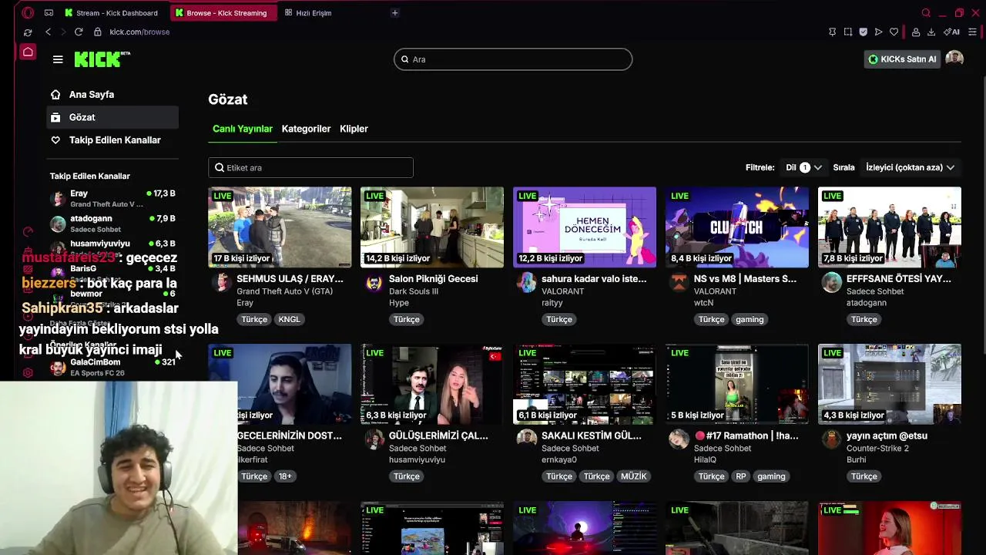Switch to the Stream - Kick Dashboard tab

[112, 12]
